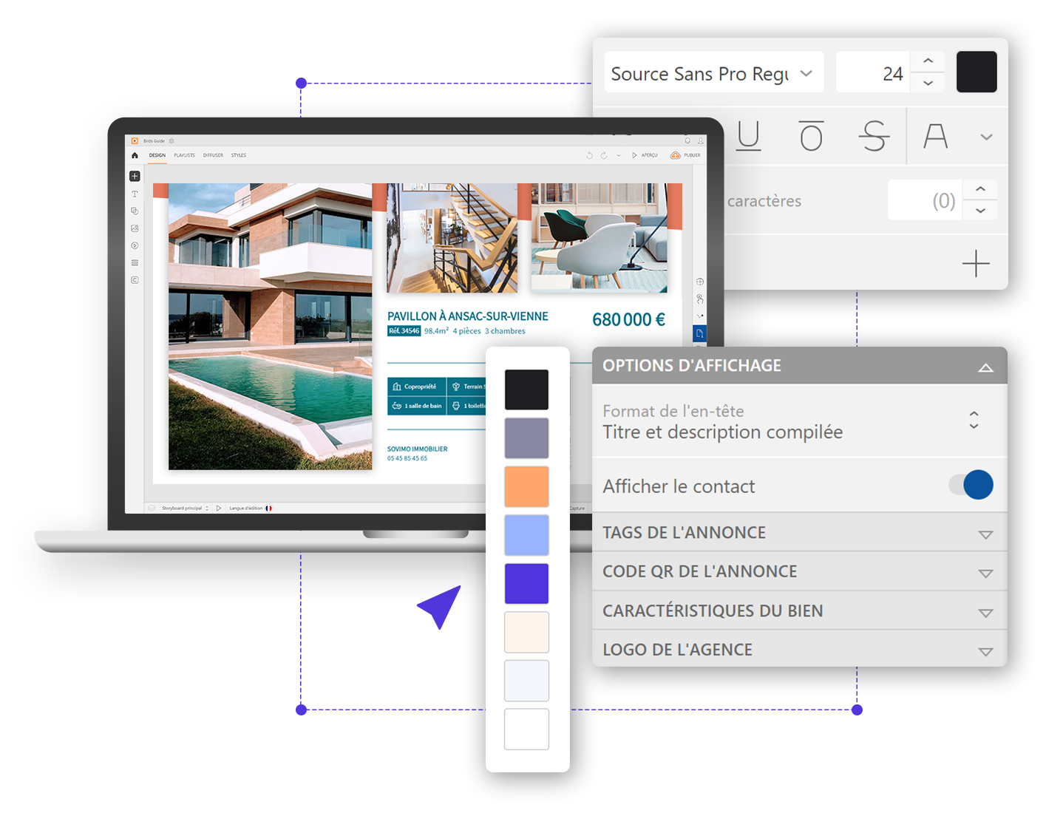The width and height of the screenshot is (1063, 813).
Task: Apply strikethrough text formatting
Action: [x=874, y=137]
